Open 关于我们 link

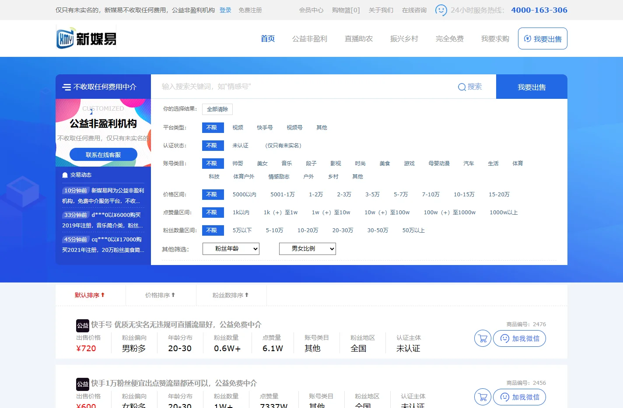pos(381,10)
